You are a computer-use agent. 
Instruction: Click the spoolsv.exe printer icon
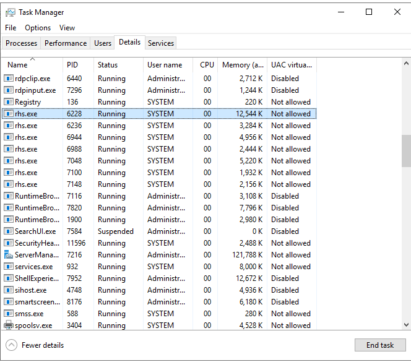pyautogui.click(x=9, y=325)
